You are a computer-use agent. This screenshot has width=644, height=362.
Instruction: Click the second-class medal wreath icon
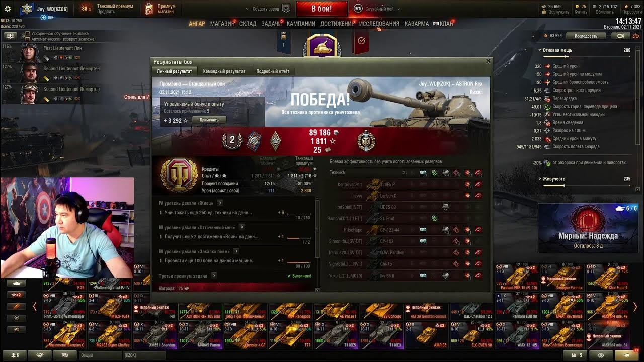click(x=232, y=141)
